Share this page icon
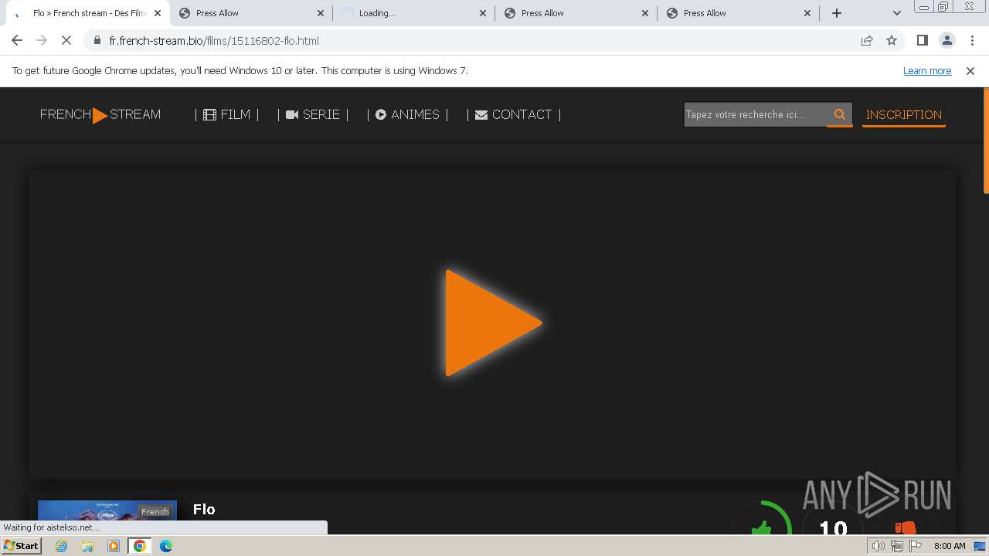The height and width of the screenshot is (556, 989). click(x=867, y=40)
